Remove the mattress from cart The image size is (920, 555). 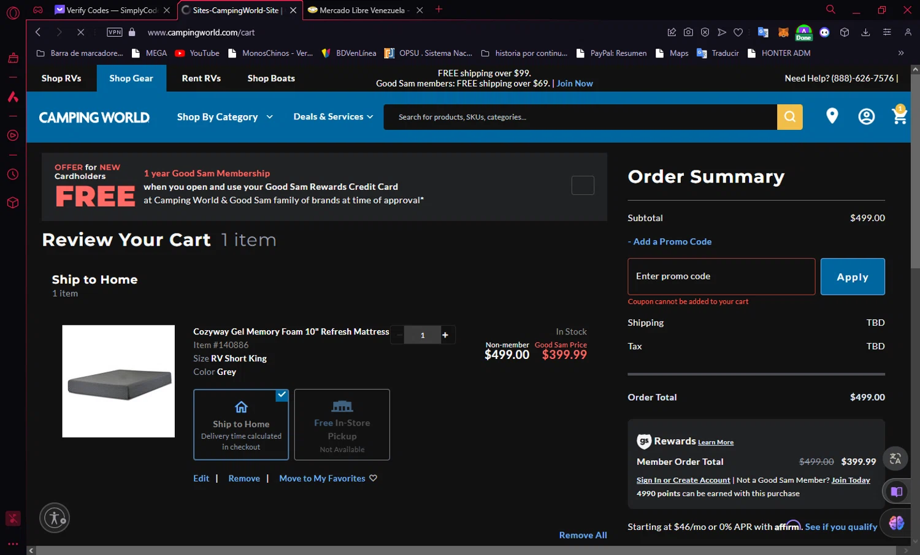244,478
